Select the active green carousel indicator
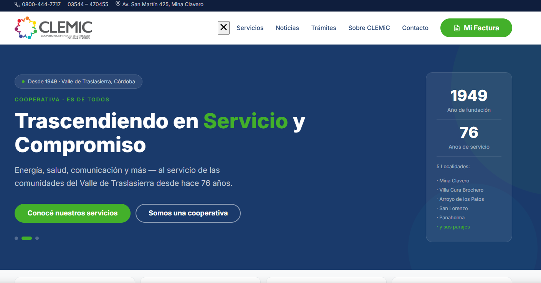541x283 pixels. [x=26, y=238]
